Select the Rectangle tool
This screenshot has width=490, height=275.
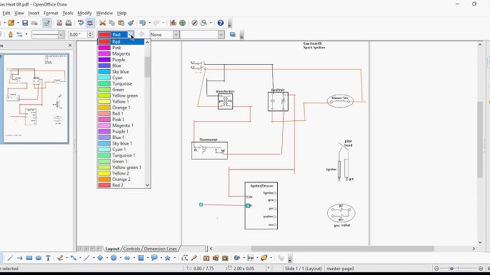29,258
